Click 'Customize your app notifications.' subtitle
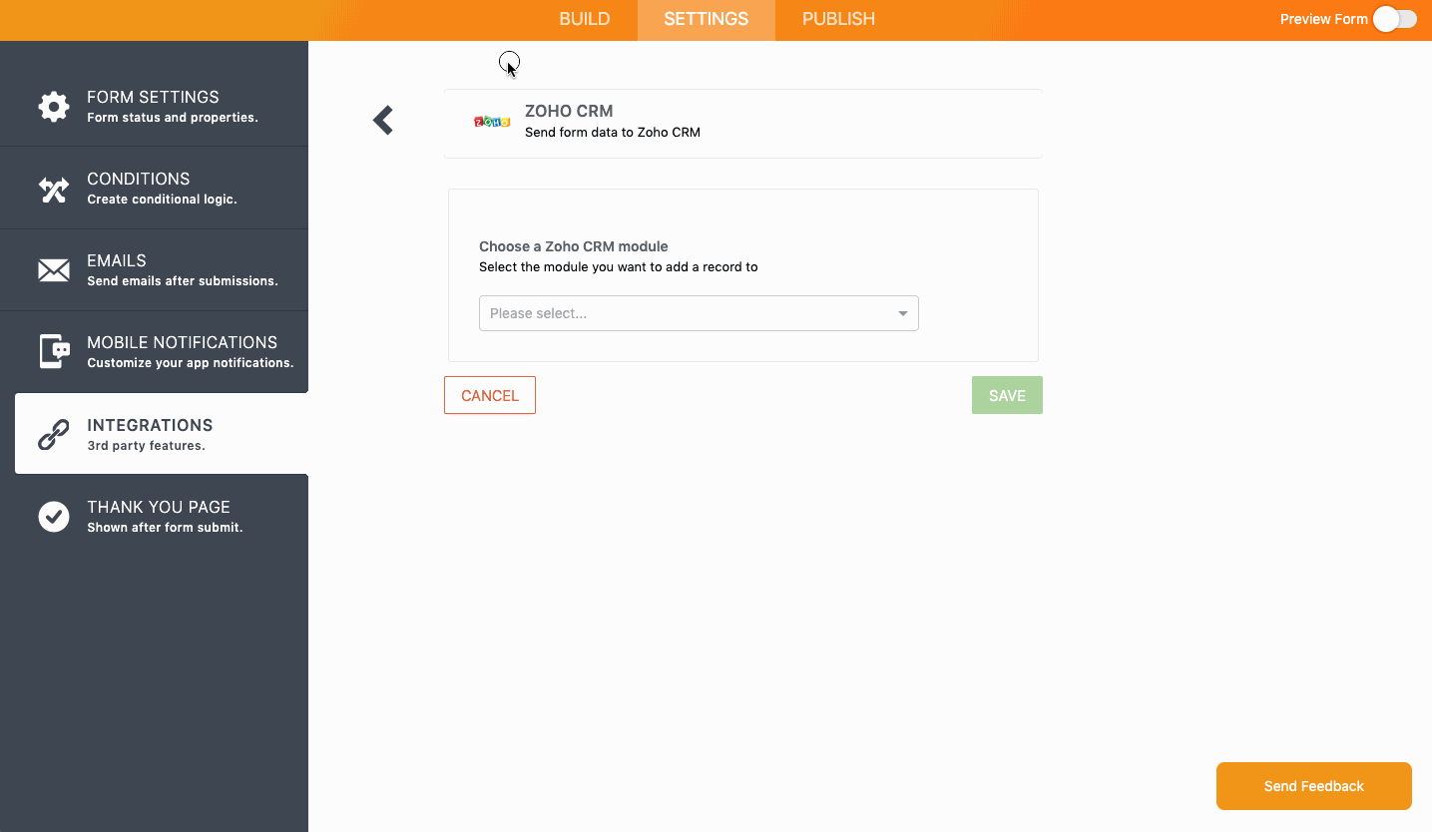Screen dimensions: 1432x832 click(x=191, y=363)
